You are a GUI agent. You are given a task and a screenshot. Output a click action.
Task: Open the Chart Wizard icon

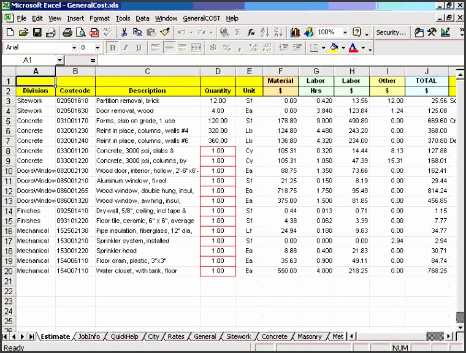point(296,32)
